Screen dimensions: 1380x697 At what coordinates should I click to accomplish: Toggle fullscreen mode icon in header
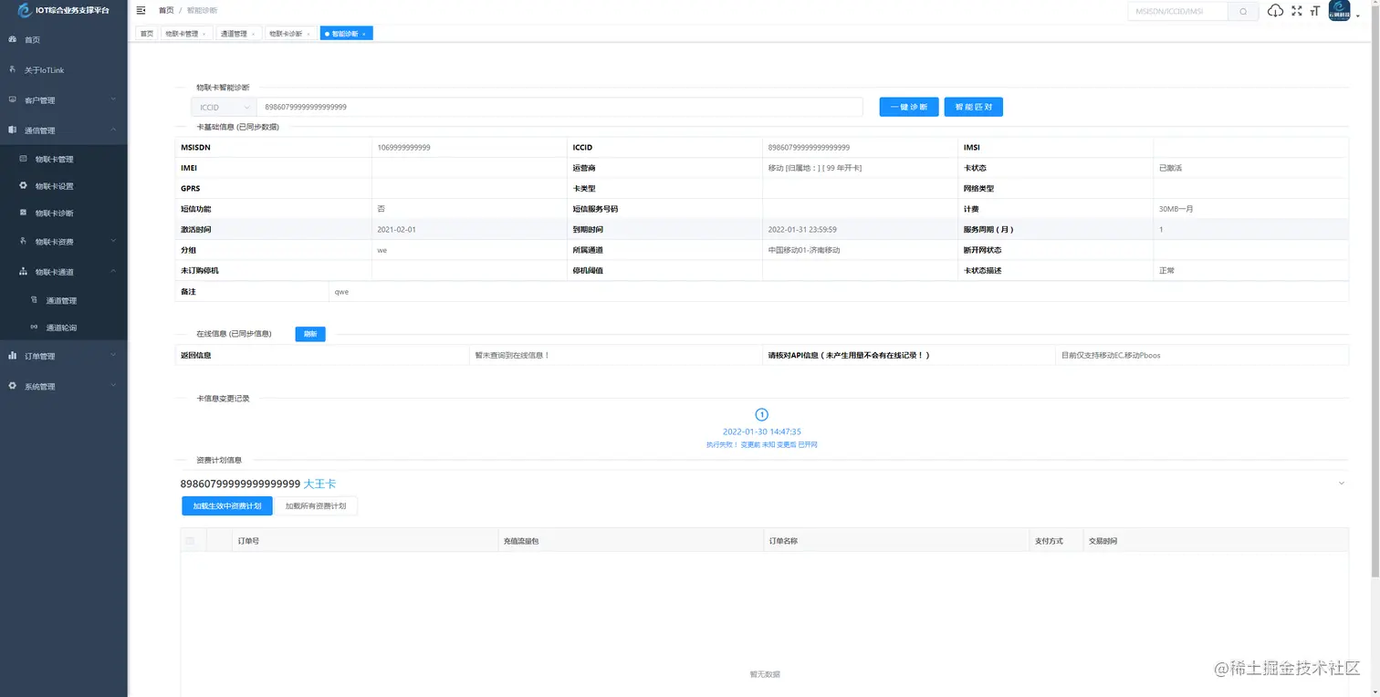pos(1296,11)
